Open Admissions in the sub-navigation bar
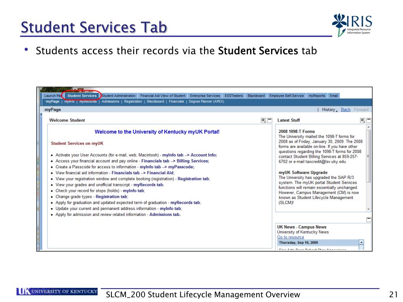403x302 pixels. tap(110, 101)
